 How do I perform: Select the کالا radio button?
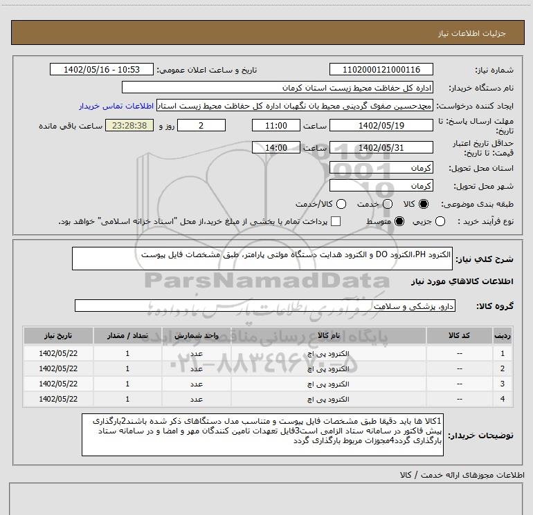tap(424, 204)
